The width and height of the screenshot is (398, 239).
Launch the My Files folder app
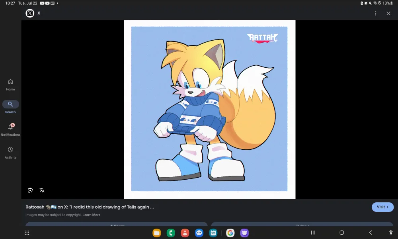point(157,233)
